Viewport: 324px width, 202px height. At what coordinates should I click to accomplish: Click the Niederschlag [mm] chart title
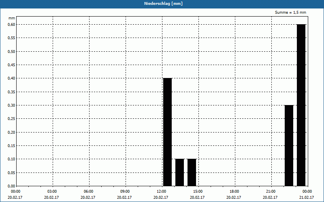(x=163, y=4)
